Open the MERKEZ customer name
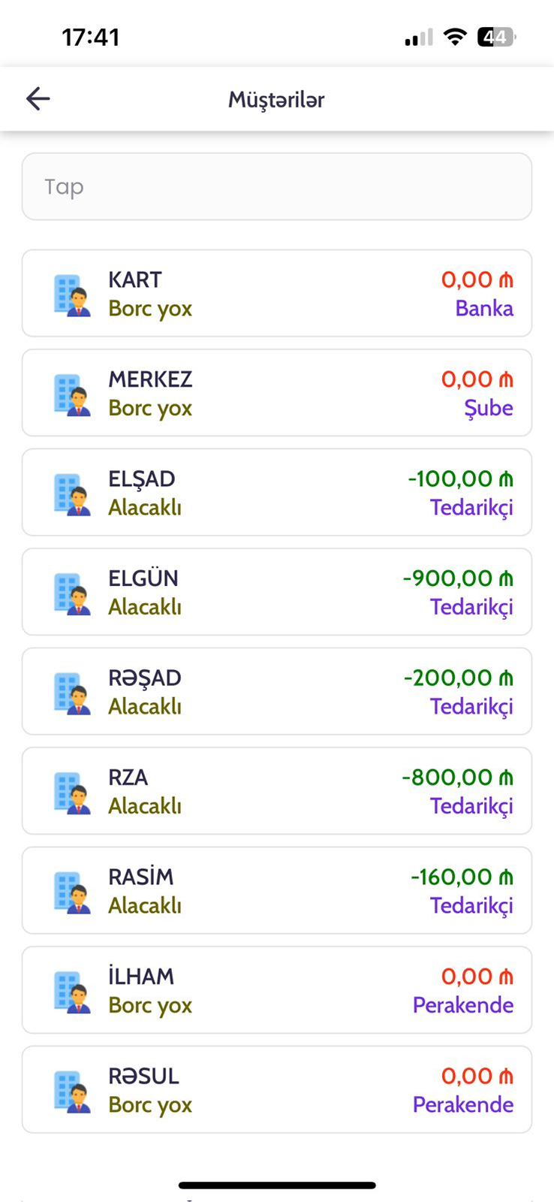554x1202 pixels. (x=150, y=379)
